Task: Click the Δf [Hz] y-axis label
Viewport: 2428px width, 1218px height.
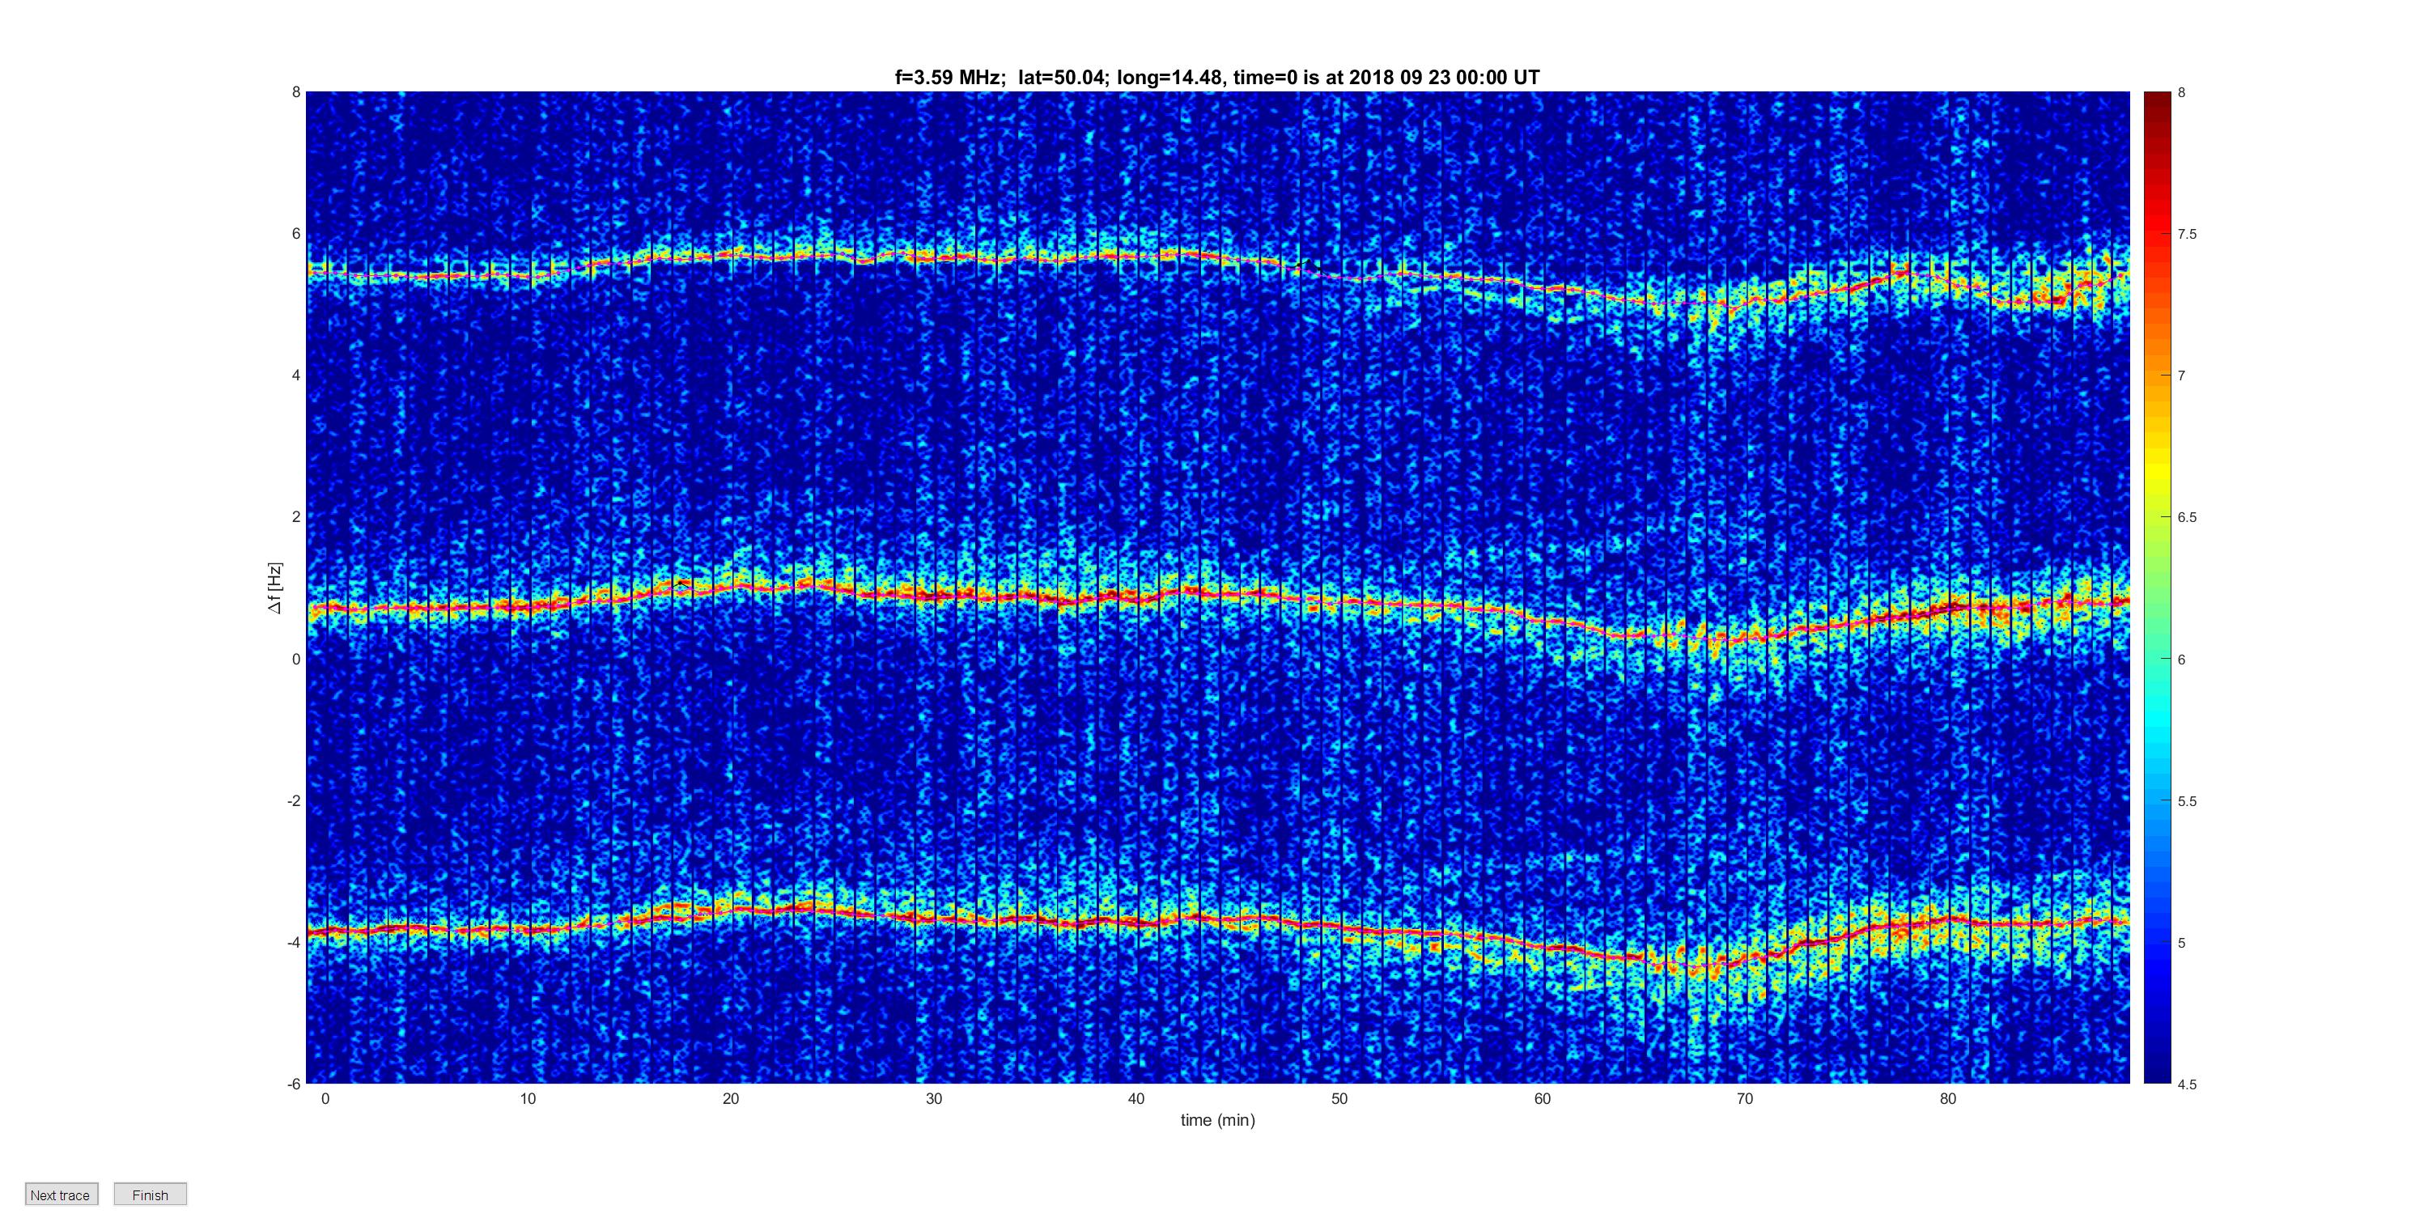Action: 274,588
